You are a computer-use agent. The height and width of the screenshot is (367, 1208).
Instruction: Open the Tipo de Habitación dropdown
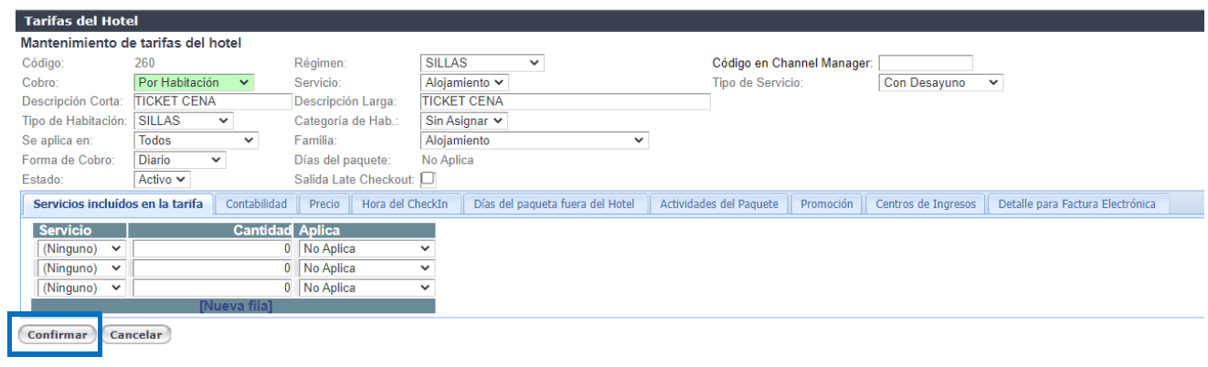click(x=184, y=121)
